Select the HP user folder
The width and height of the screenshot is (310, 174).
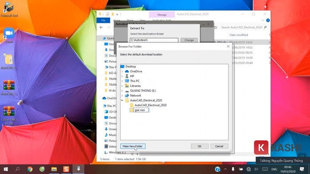[x=132, y=76]
